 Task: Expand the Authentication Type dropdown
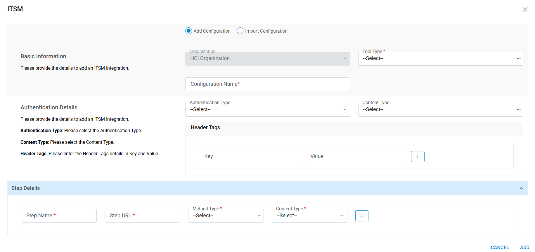point(268,110)
